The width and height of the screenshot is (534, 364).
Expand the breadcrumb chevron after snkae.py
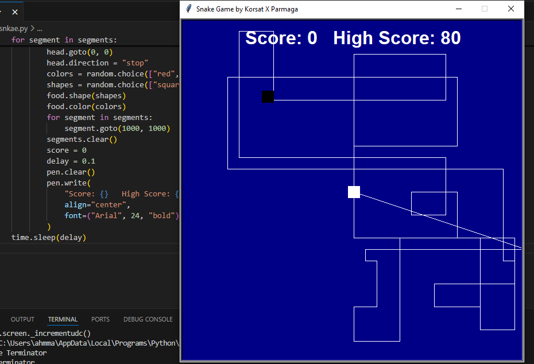tap(32, 29)
